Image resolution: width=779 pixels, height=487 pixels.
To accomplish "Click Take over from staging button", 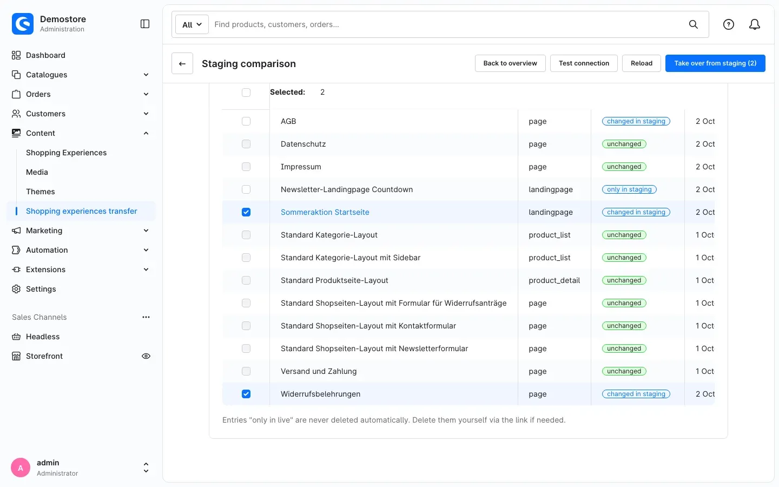I will tap(715, 63).
